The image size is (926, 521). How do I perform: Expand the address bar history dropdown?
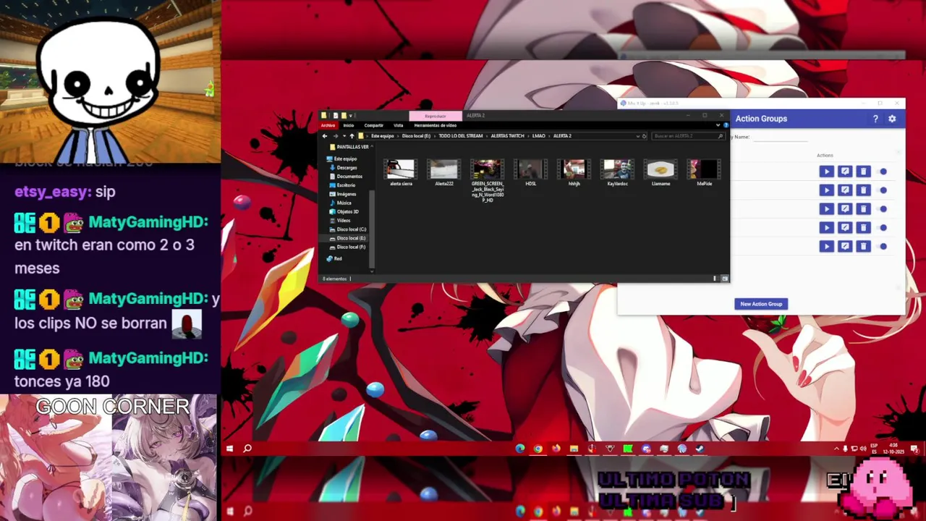point(637,136)
